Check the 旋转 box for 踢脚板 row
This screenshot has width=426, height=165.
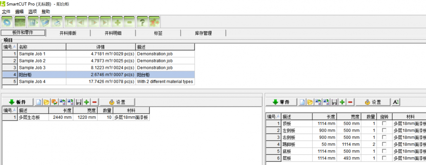pyautogui.click(x=384, y=144)
